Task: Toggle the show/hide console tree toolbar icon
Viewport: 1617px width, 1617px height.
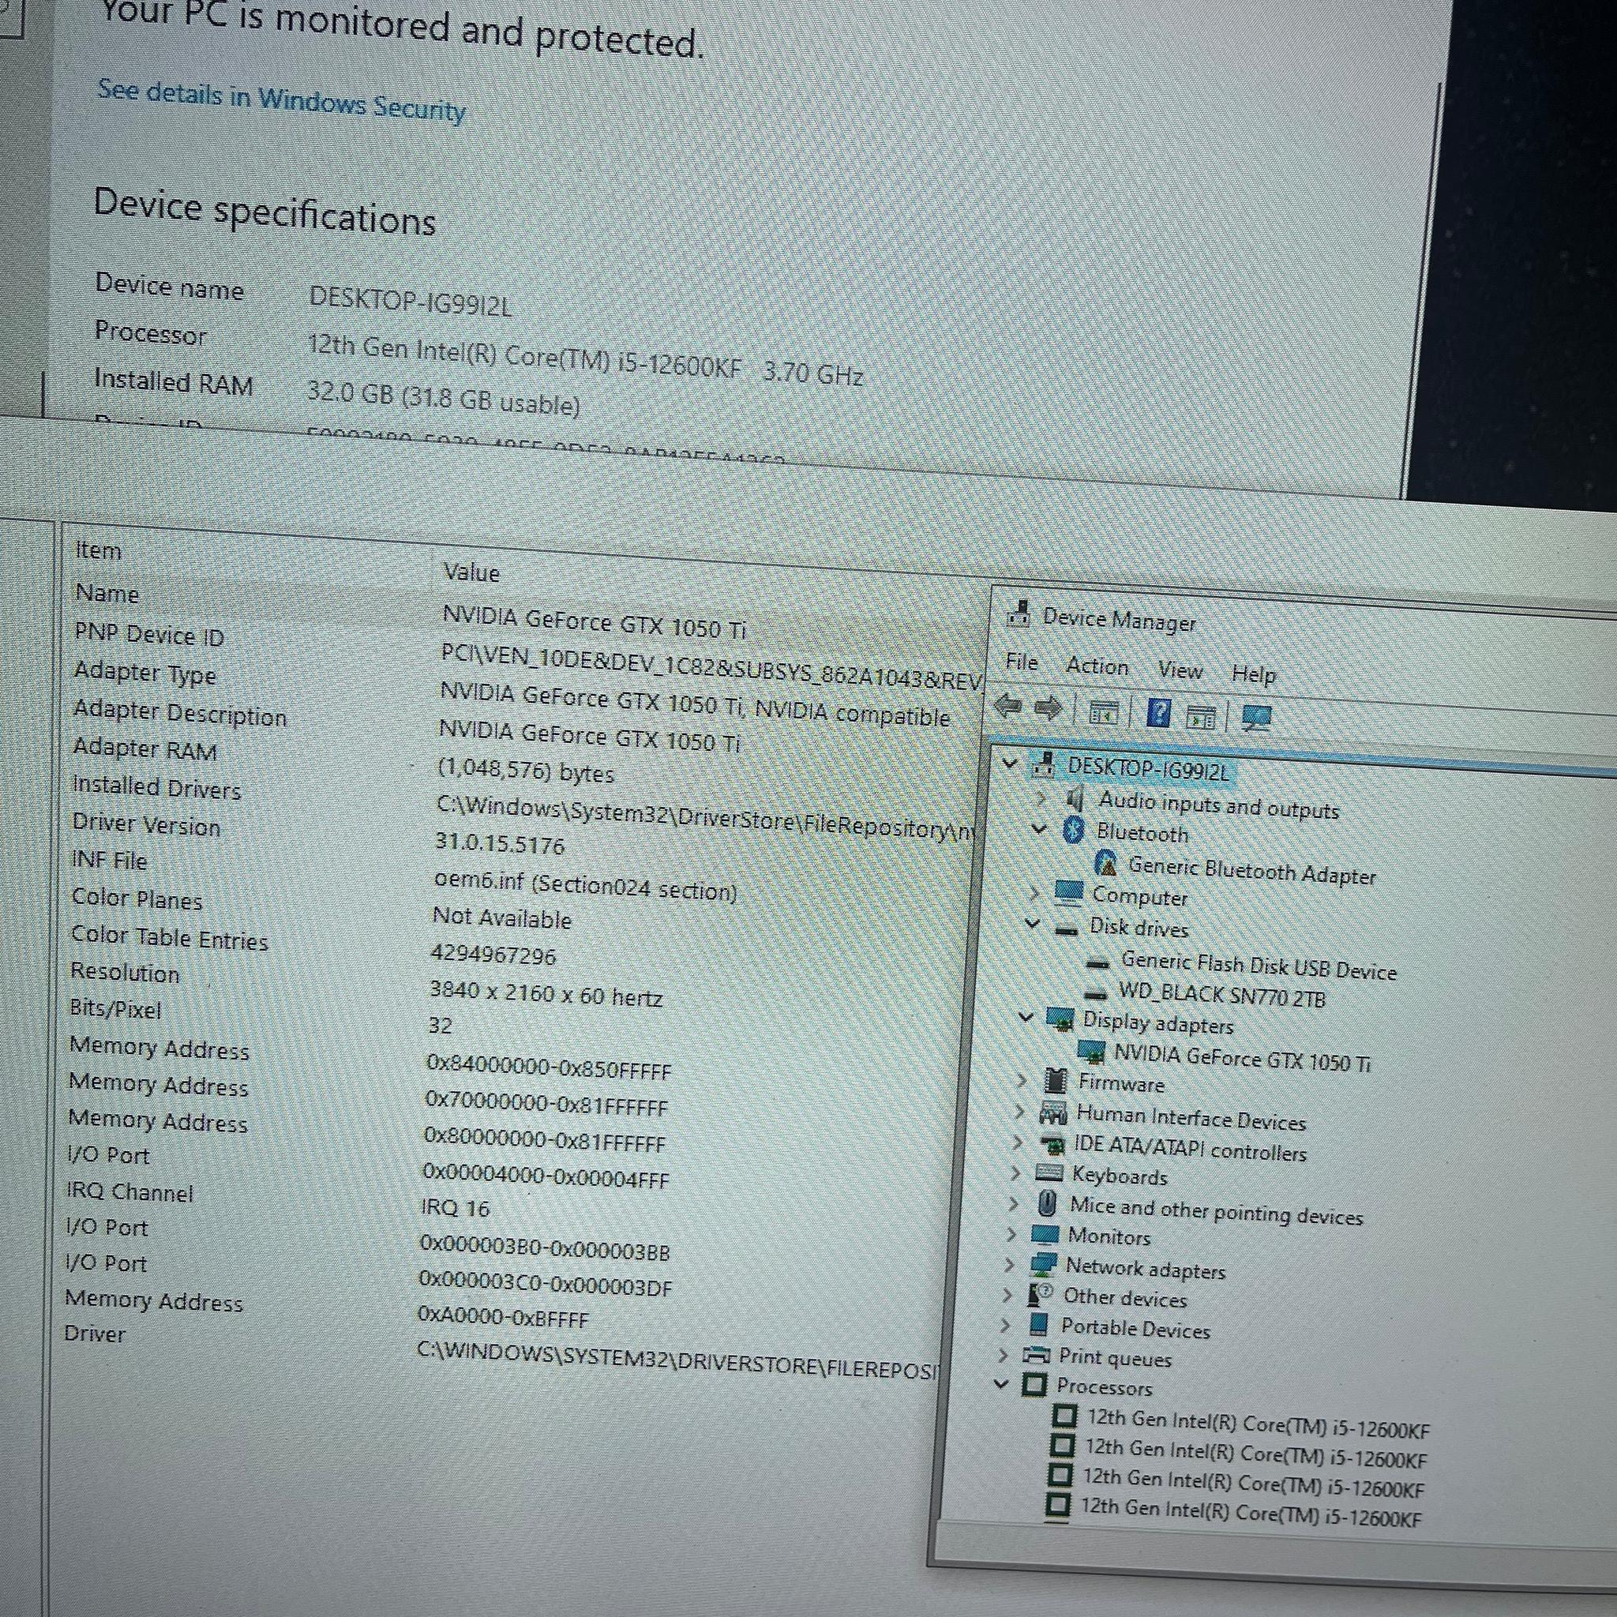Action: 1103,713
